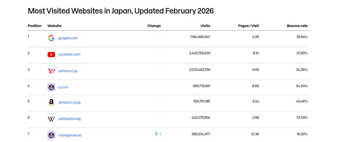This screenshot has height=142, width=358.
Task: Open the mangaraw.ac link
Action: (70, 135)
